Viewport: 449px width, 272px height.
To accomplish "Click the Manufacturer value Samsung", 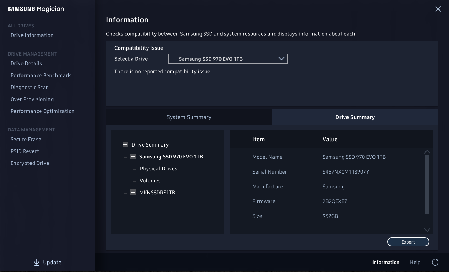I will point(334,187).
